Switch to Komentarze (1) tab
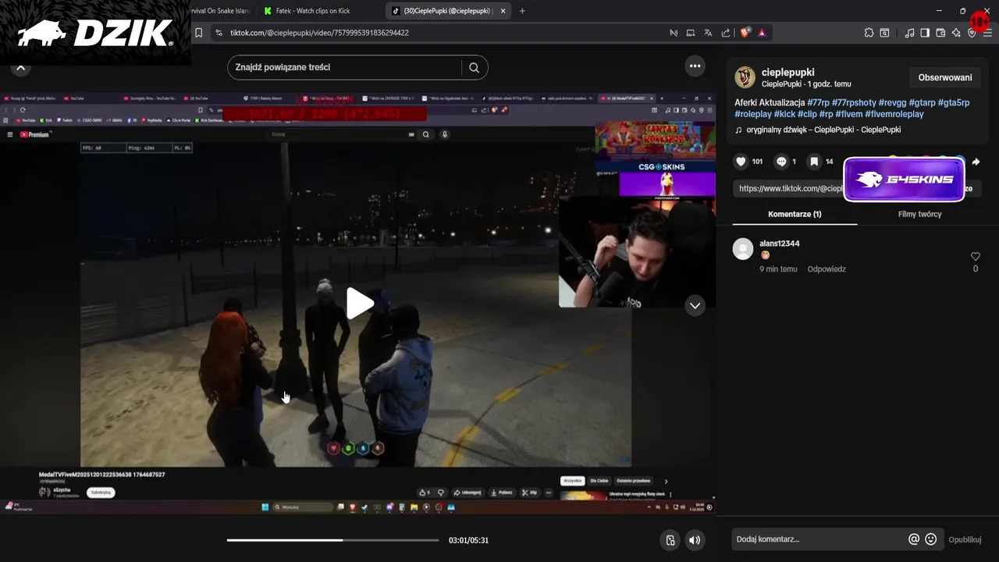This screenshot has width=999, height=562. (795, 214)
